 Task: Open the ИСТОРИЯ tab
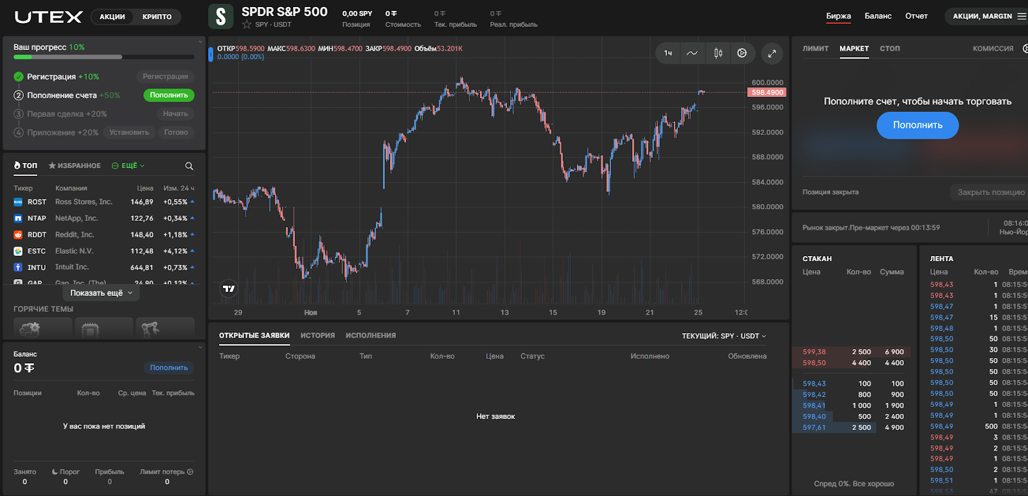pyautogui.click(x=317, y=336)
